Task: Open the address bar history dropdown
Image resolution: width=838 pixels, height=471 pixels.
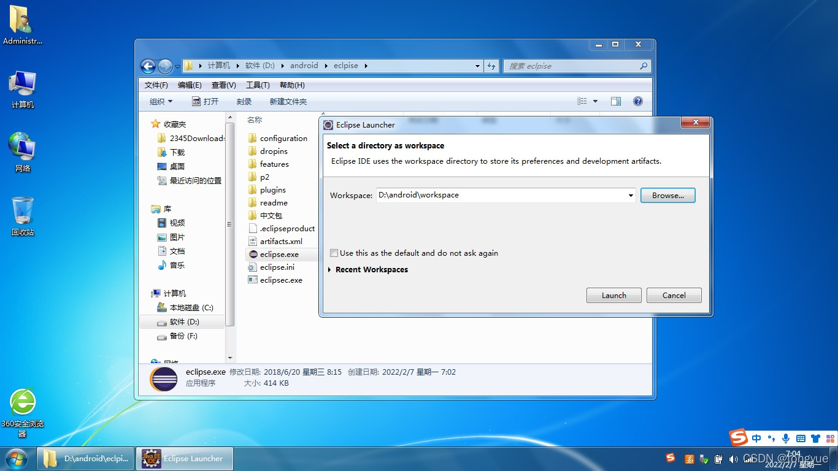Action: click(x=477, y=66)
